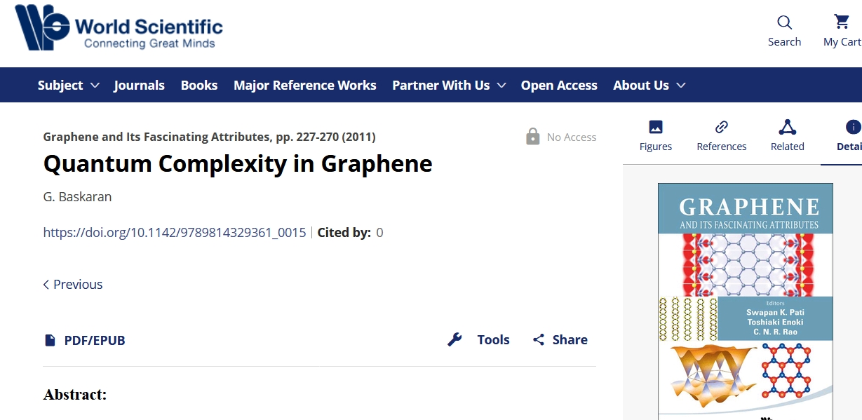Screen dimensions: 862x420
Task: Switch to the Figures tab
Action: click(656, 135)
